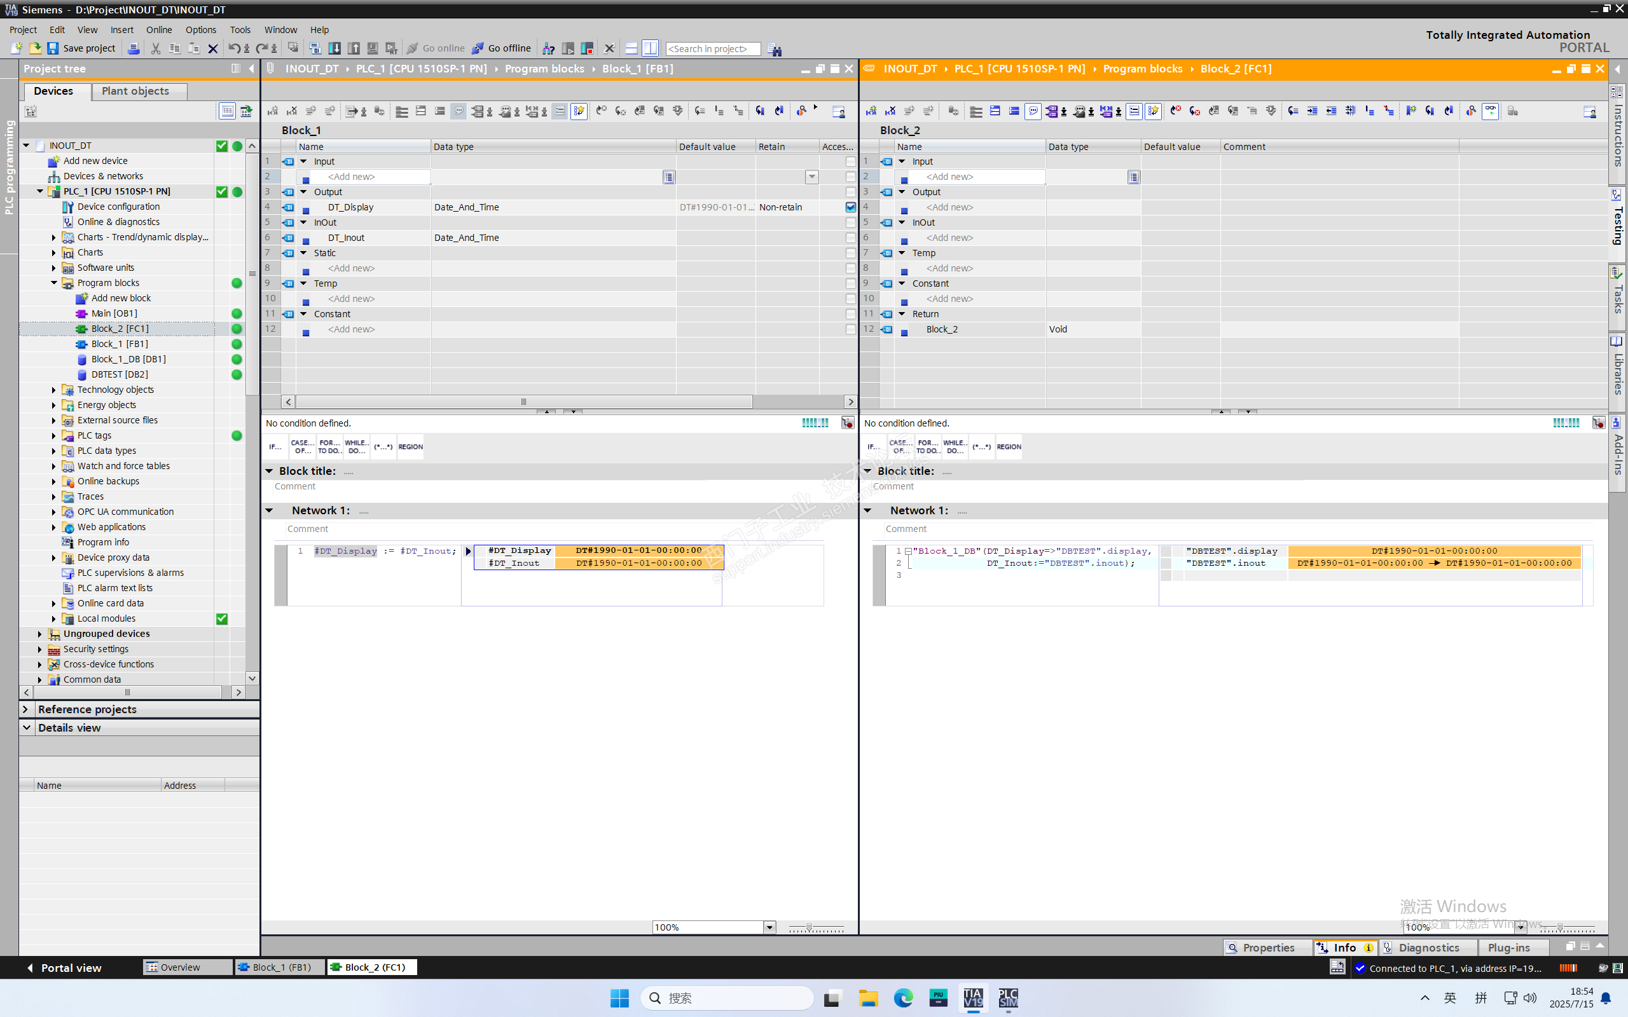Toggle Accessible checkbox for DT_Inout row
Image resolution: width=1628 pixels, height=1017 pixels.
(x=850, y=238)
